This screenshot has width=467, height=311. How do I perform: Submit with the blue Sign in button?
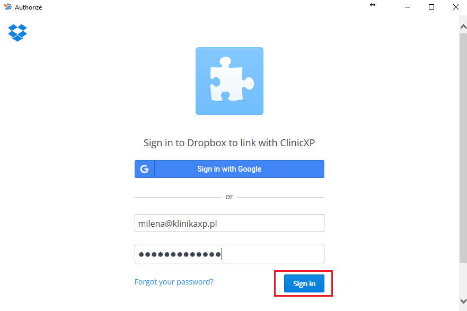pyautogui.click(x=304, y=283)
